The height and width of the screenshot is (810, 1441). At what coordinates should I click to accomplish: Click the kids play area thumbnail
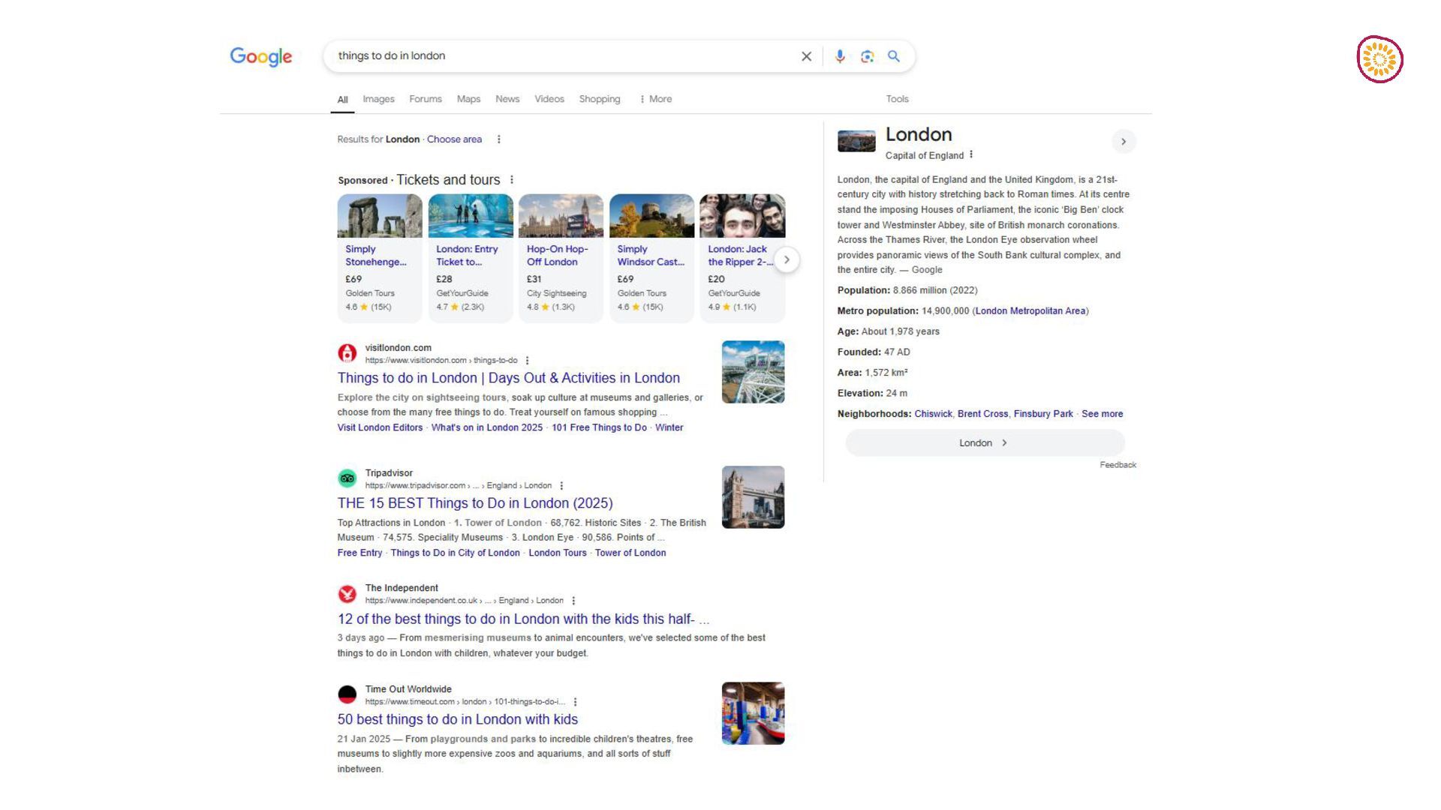753,713
